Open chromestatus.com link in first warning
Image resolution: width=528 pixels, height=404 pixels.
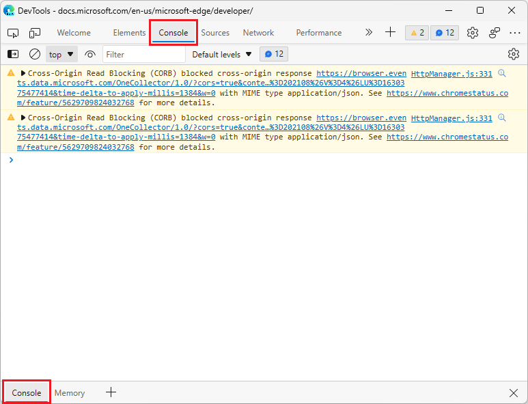447,93
